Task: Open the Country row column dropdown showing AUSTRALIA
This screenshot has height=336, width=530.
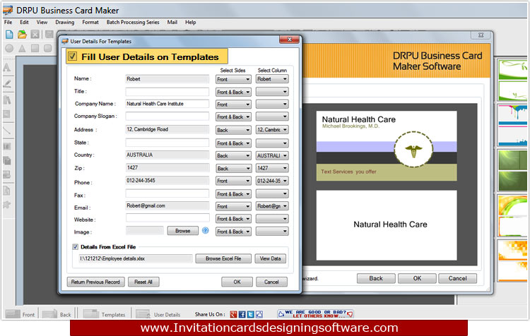Action: 272,156
